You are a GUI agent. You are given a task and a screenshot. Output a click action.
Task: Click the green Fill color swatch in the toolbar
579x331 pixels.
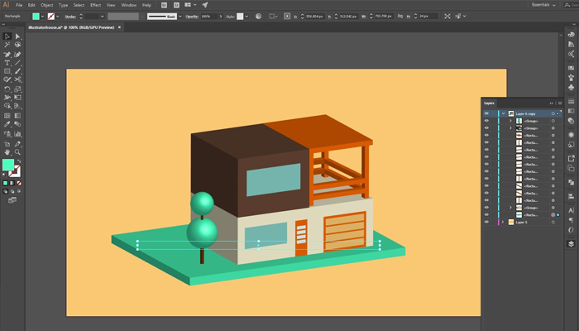click(x=7, y=165)
